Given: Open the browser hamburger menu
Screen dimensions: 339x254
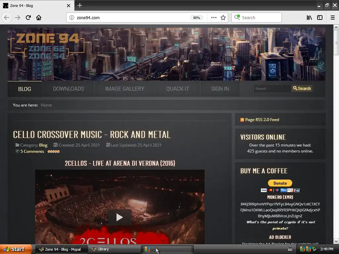Looking at the screenshot, I should click(x=332, y=18).
